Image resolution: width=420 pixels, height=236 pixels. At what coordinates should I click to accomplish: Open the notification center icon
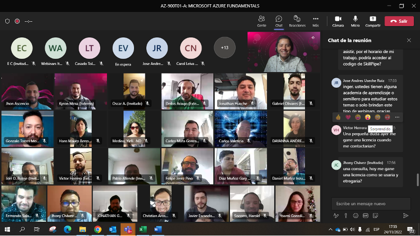[x=410, y=229]
